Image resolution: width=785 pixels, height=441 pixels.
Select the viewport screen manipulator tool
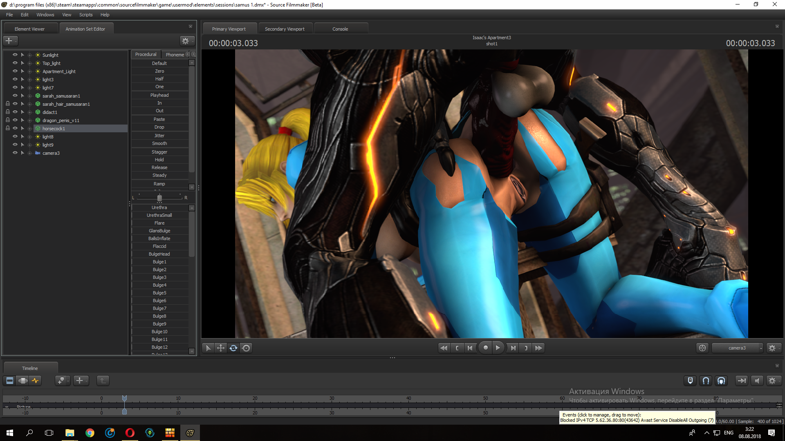[246, 348]
